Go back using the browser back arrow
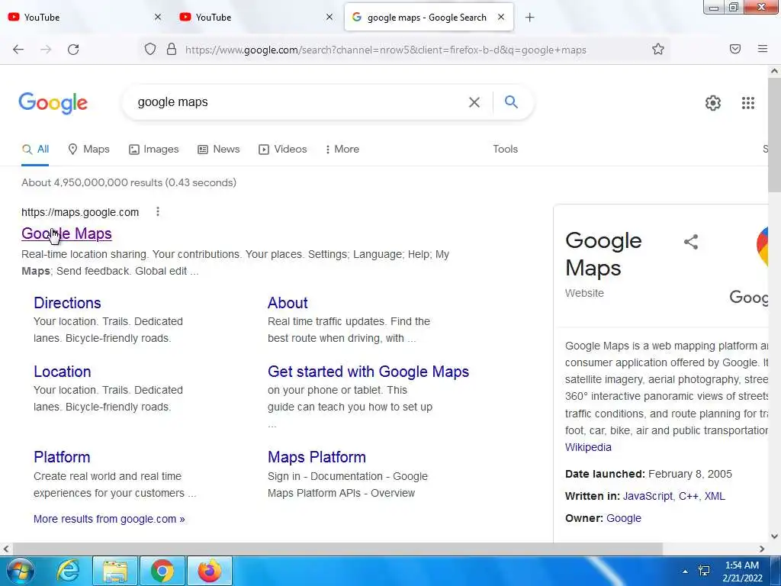This screenshot has height=586, width=781. point(18,50)
